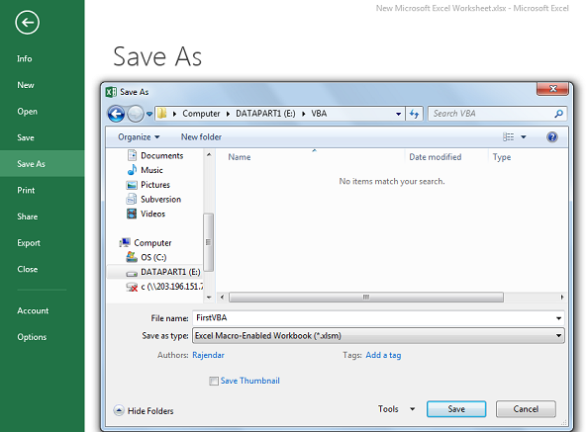Open the address bar previous locations dropdown
587x432 pixels.
pos(399,114)
